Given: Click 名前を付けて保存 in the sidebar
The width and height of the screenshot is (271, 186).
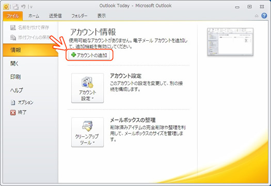Looking at the screenshot, I should click(x=30, y=27).
